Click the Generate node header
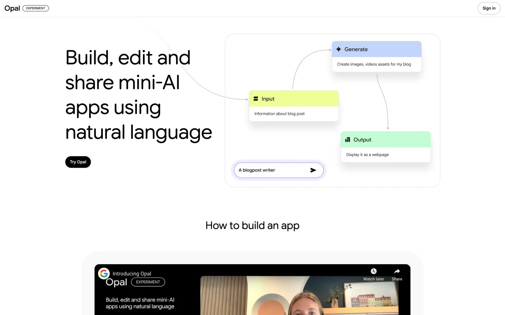This screenshot has height=315, width=505. click(377, 49)
